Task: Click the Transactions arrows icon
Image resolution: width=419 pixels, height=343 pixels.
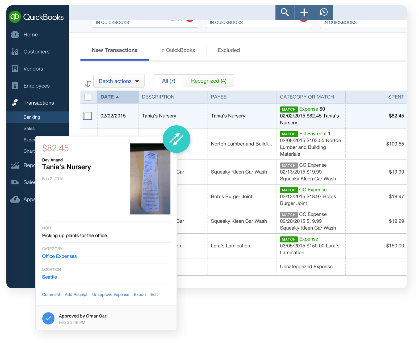Action: [15, 102]
